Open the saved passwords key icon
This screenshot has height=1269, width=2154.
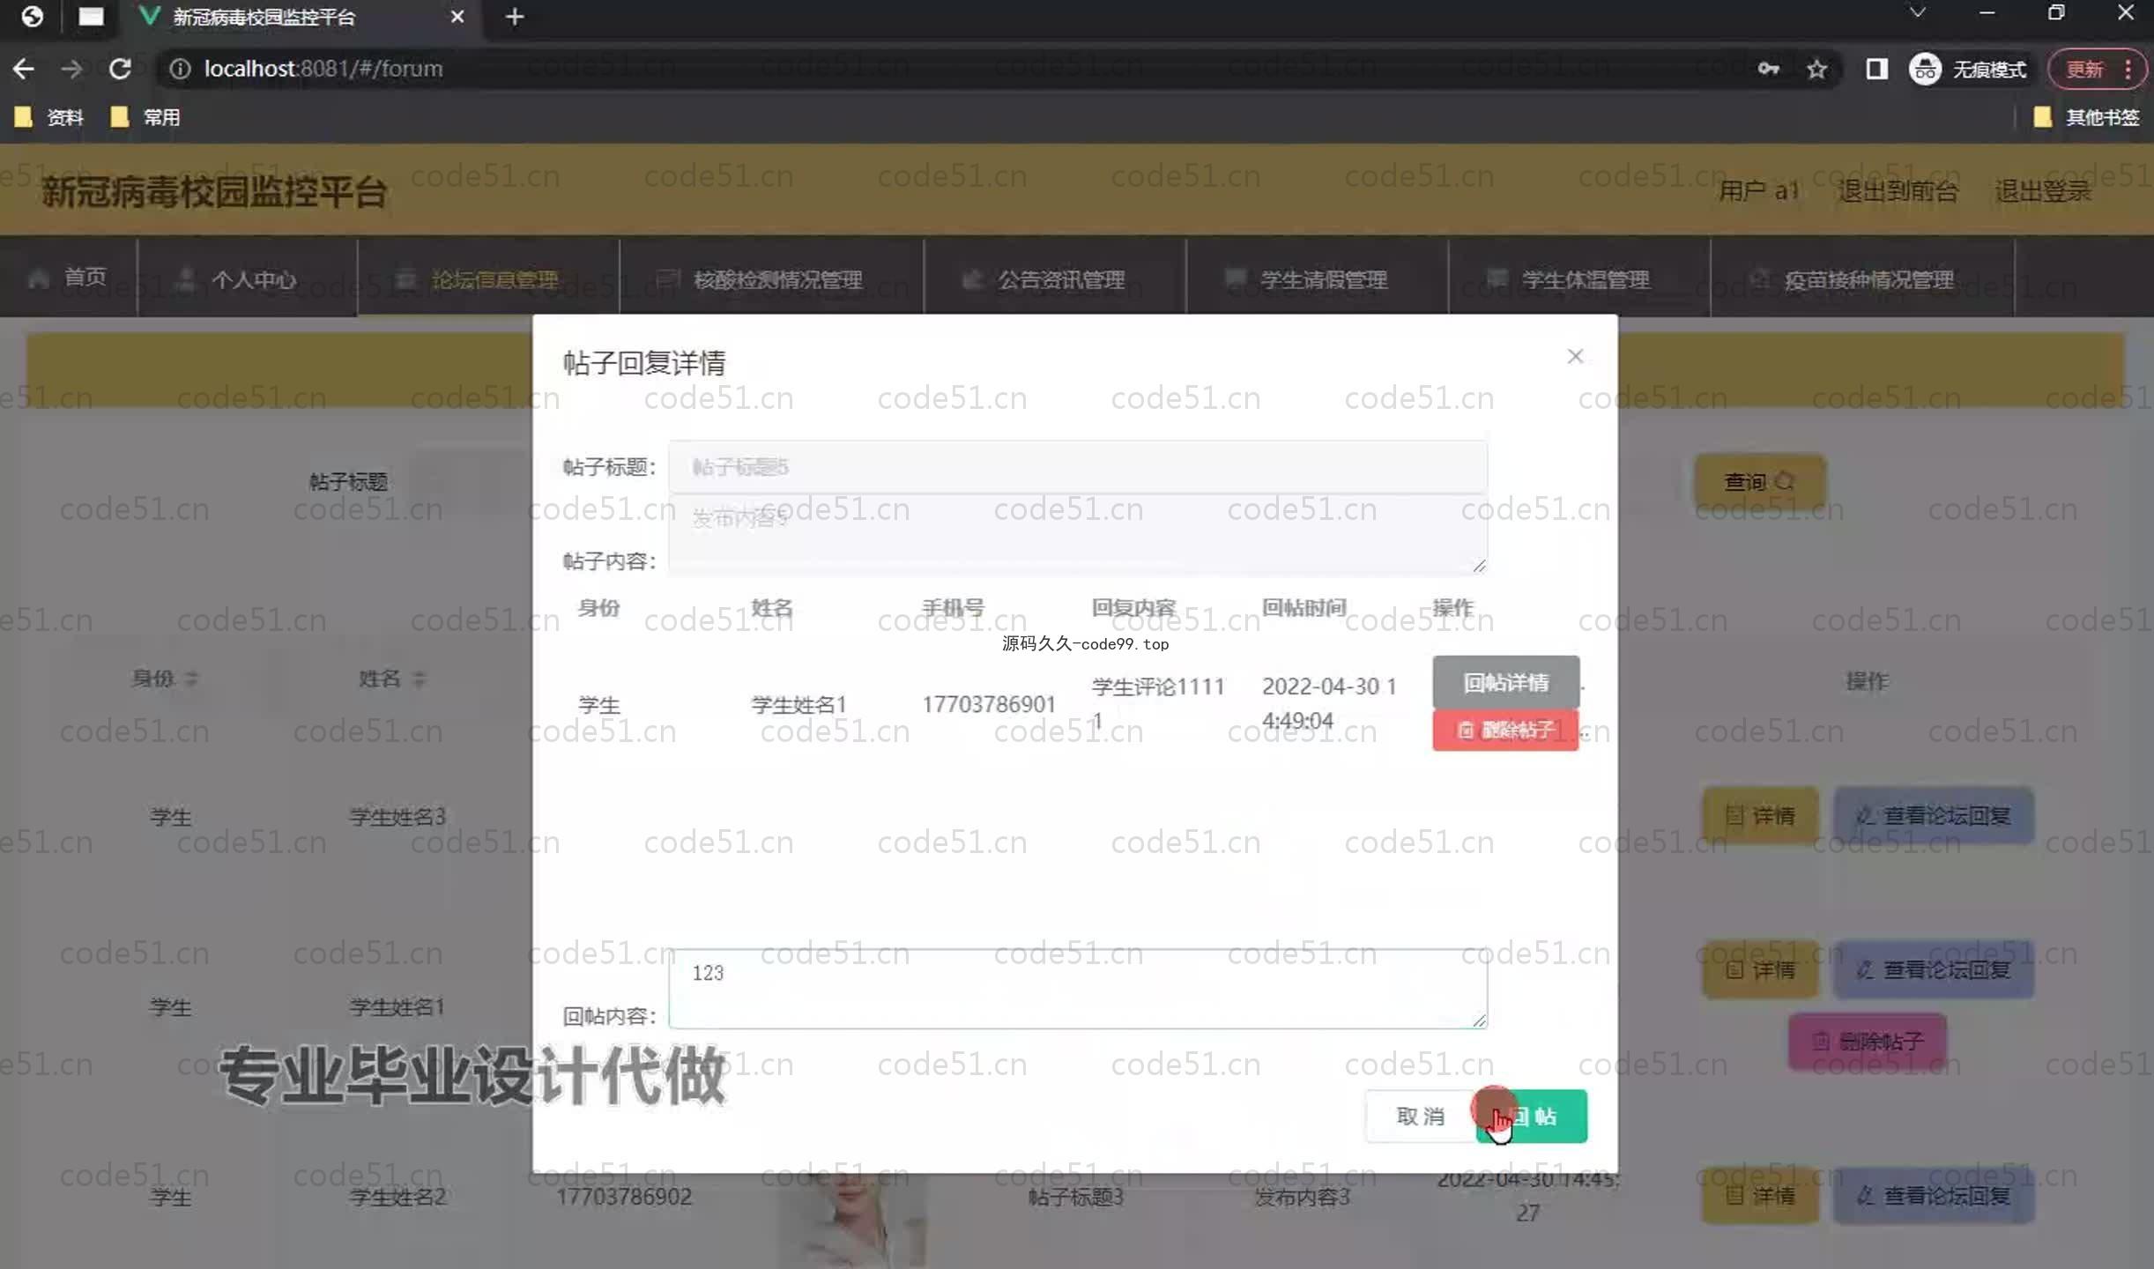(1768, 69)
